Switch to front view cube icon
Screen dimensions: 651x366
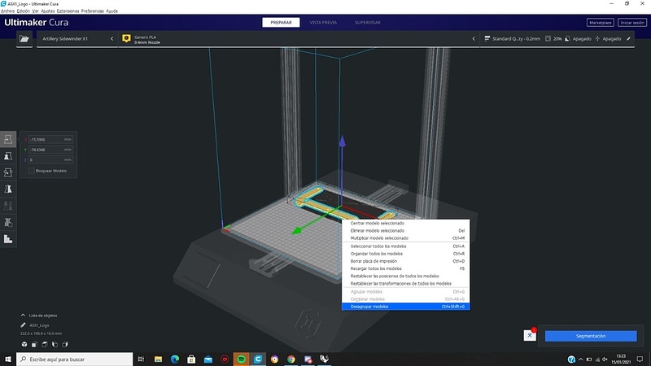tap(34, 344)
